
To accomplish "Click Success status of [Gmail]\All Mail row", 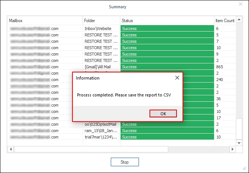I will (x=167, y=67).
